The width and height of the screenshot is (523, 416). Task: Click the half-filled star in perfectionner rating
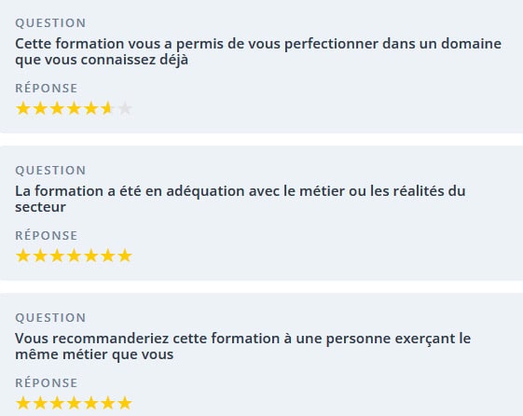pyautogui.click(x=108, y=109)
